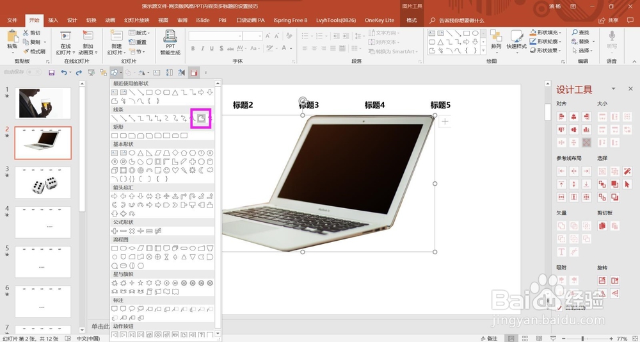Viewport: 640px width, 342px height.
Task: Open the 版式 layout dropdown
Action: tap(139, 33)
